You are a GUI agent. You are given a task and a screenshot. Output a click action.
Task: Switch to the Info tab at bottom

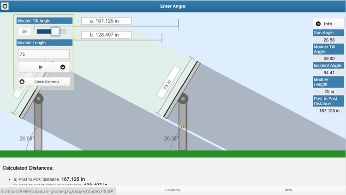(288, 190)
